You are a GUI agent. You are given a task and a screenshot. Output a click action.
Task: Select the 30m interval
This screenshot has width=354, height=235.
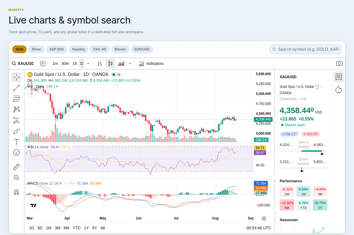(x=65, y=63)
